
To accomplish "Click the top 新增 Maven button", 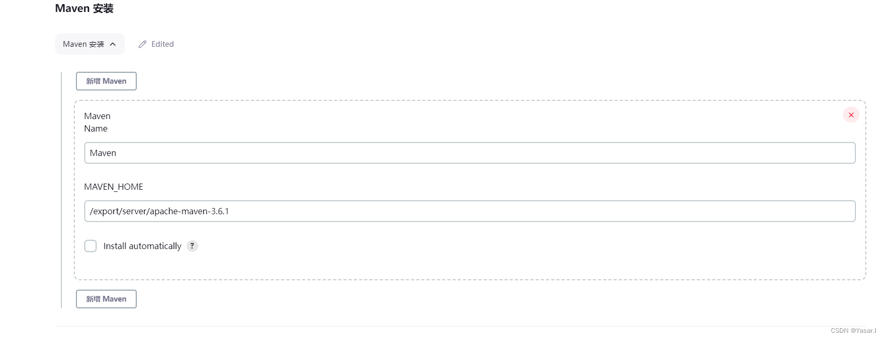I will pyautogui.click(x=106, y=81).
